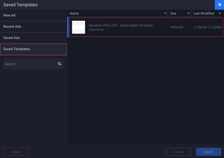This screenshot has width=224, height=158.
Task: Open the Size column dropdown arrow
Action: point(188,13)
